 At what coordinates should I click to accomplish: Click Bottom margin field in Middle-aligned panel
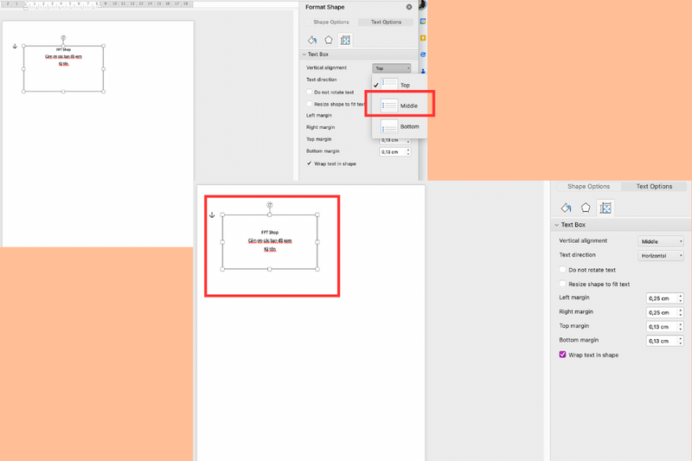(662, 341)
